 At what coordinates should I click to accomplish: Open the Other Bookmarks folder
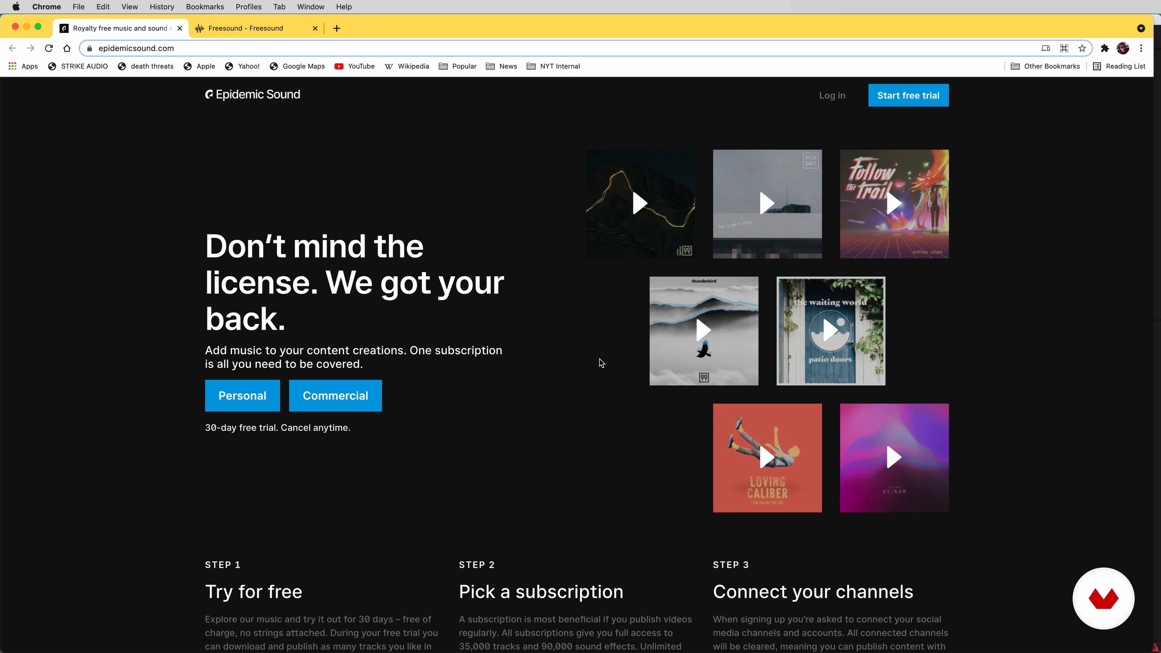click(1045, 66)
